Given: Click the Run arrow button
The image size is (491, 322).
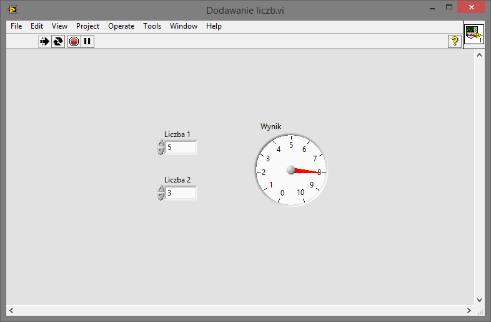Looking at the screenshot, I should [x=45, y=42].
